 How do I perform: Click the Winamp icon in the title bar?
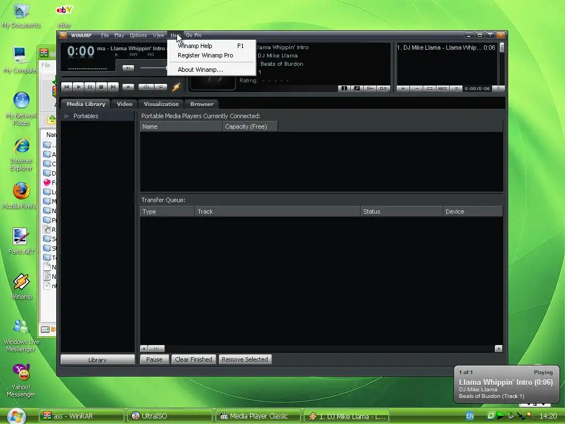[63, 35]
